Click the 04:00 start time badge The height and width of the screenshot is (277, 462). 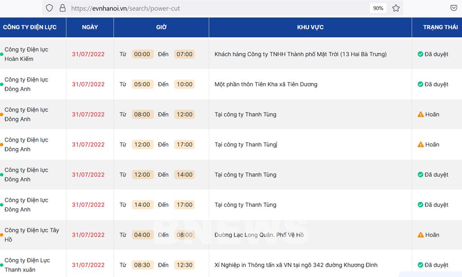coord(142,235)
